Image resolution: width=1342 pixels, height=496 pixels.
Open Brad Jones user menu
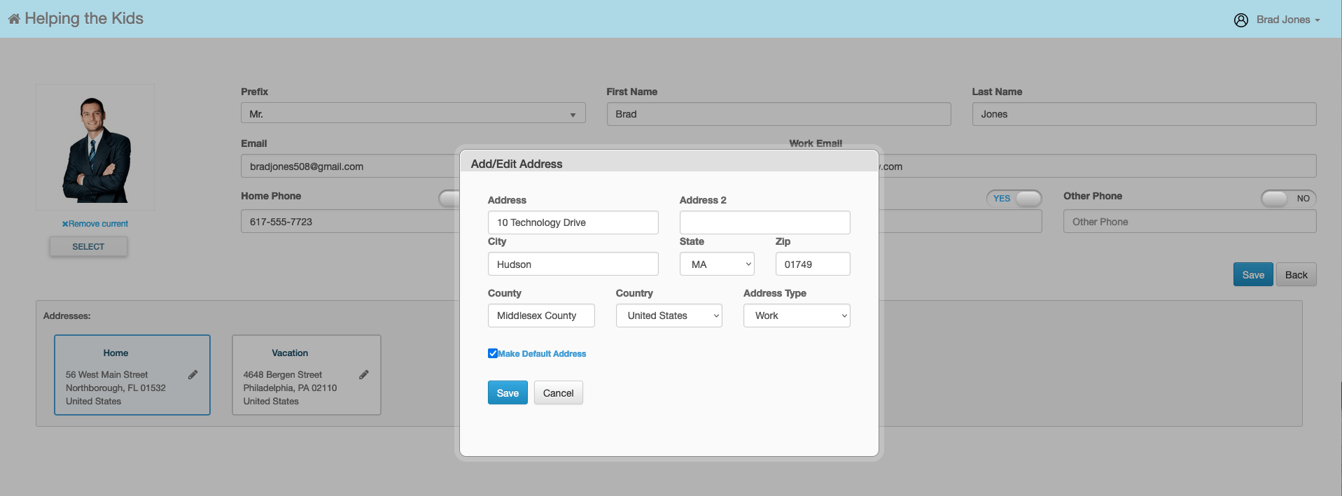pos(1287,20)
